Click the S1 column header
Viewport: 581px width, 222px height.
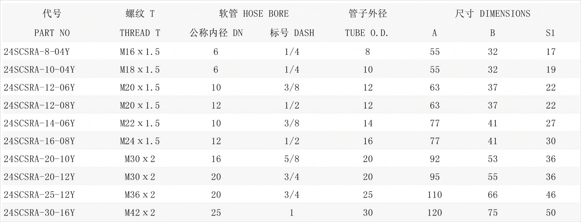pos(550,33)
